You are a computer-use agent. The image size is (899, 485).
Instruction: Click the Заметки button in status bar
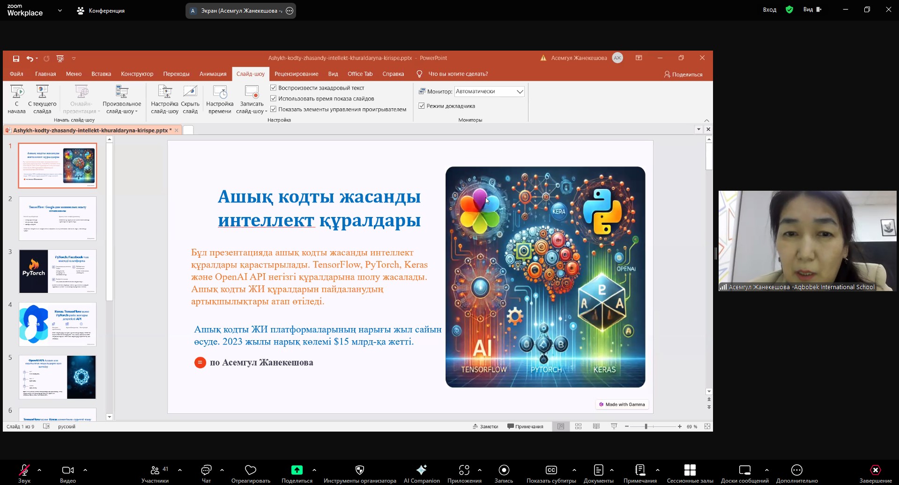485,426
